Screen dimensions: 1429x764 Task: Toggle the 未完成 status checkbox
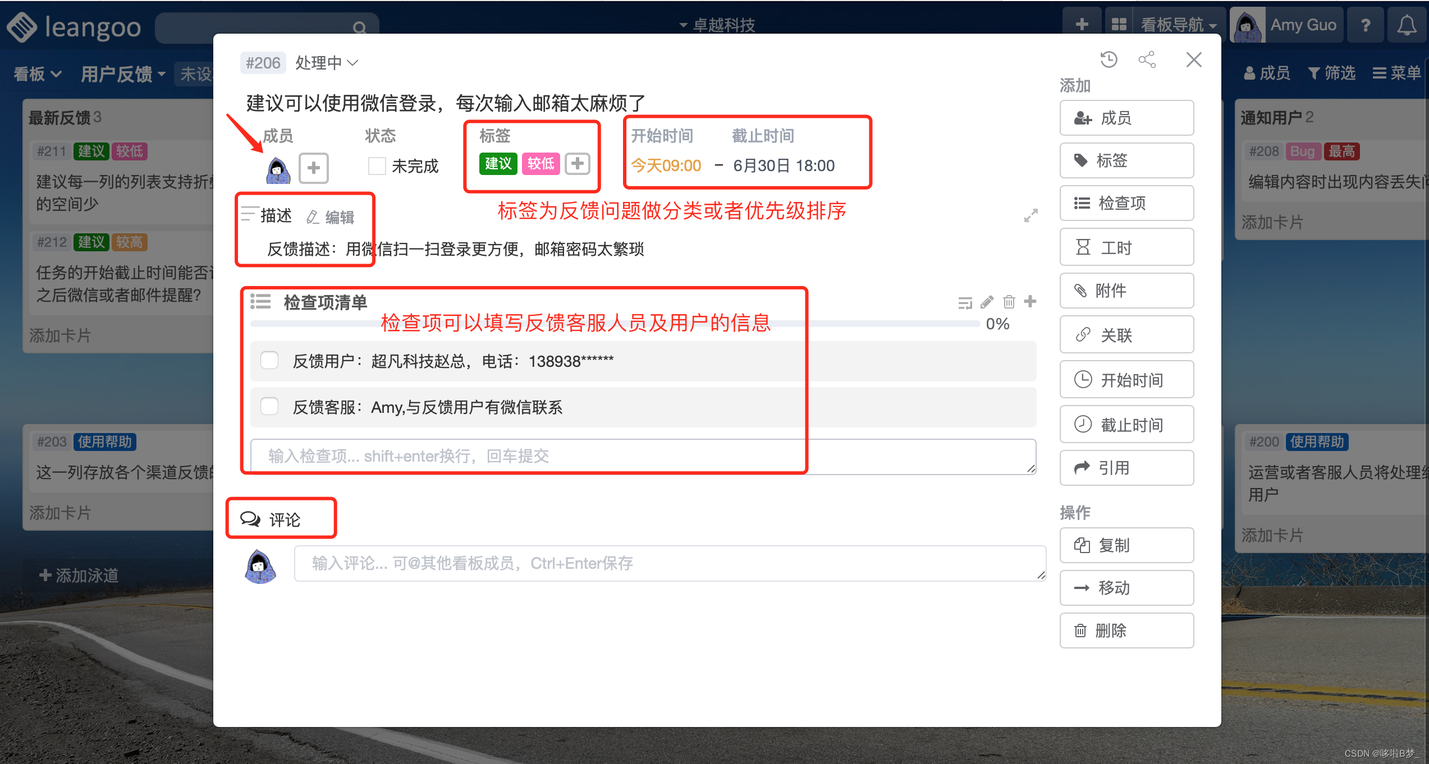click(377, 165)
